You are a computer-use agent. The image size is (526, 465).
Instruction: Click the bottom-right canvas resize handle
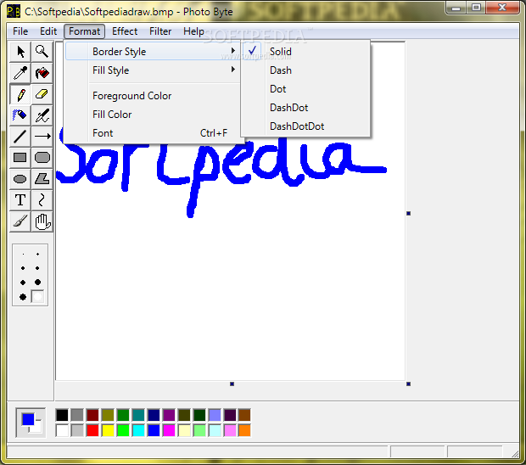point(409,384)
